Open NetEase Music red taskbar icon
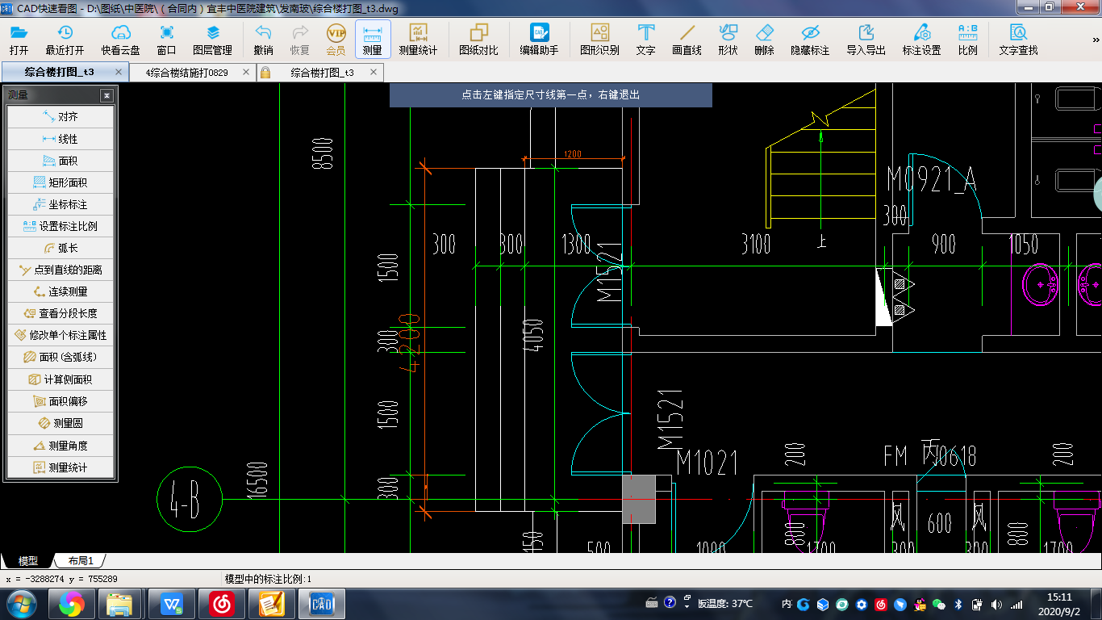The height and width of the screenshot is (620, 1102). click(221, 604)
